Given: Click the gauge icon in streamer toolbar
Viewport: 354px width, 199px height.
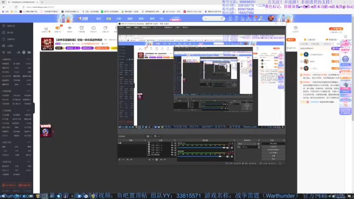Looking at the screenshot, I should (93, 28).
